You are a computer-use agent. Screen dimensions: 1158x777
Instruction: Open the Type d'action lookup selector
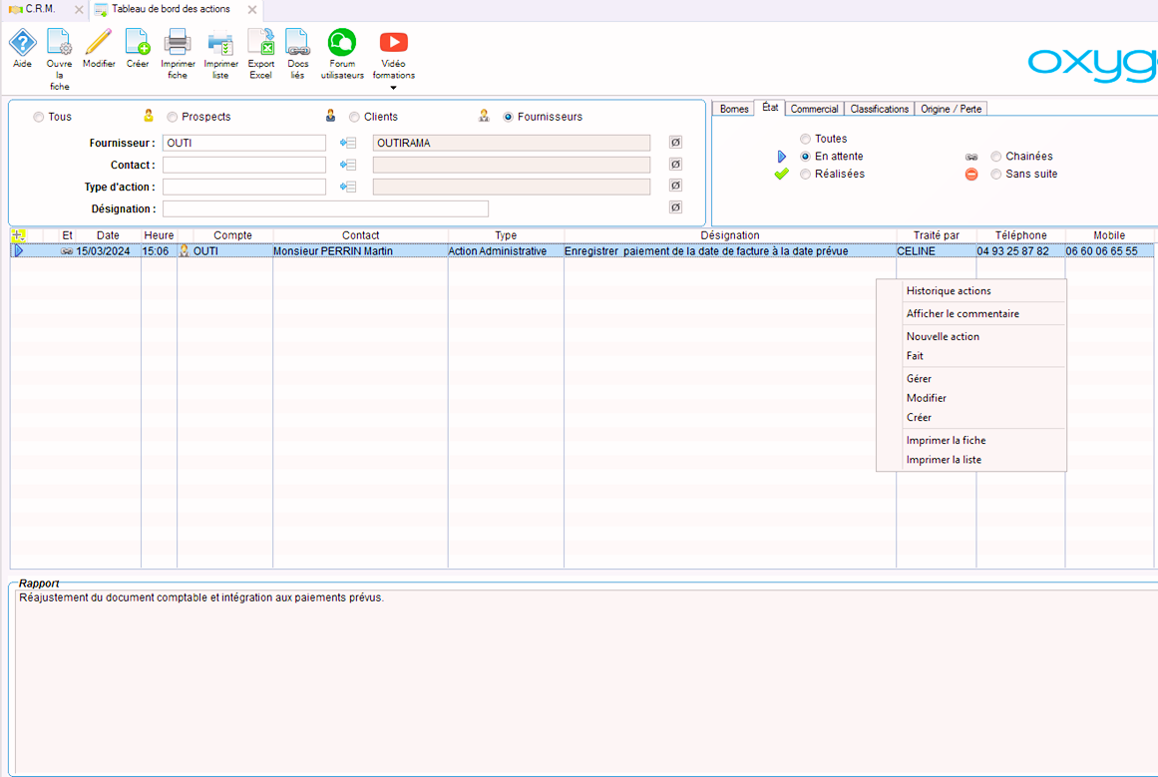coord(348,188)
